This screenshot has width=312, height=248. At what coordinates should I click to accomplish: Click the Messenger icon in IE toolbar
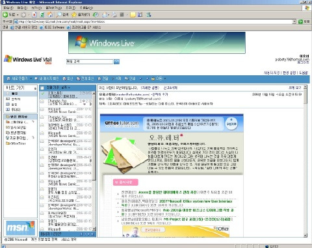tap(148, 15)
